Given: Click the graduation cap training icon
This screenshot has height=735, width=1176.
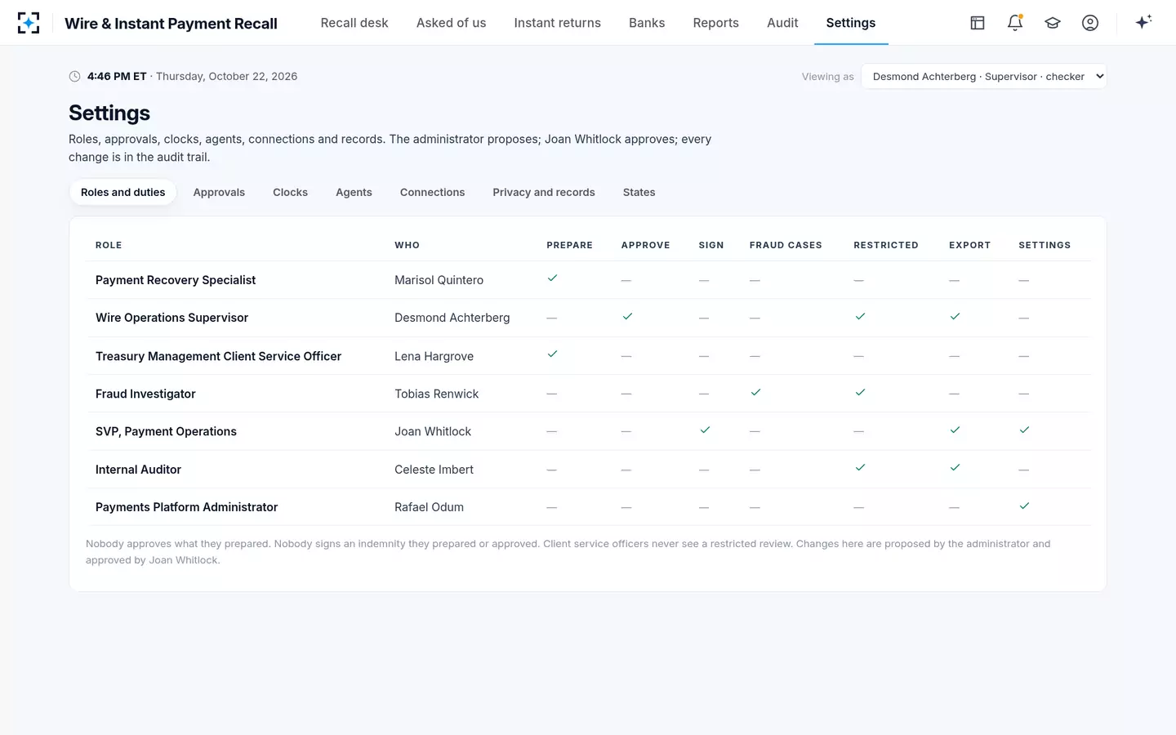Looking at the screenshot, I should [x=1053, y=23].
